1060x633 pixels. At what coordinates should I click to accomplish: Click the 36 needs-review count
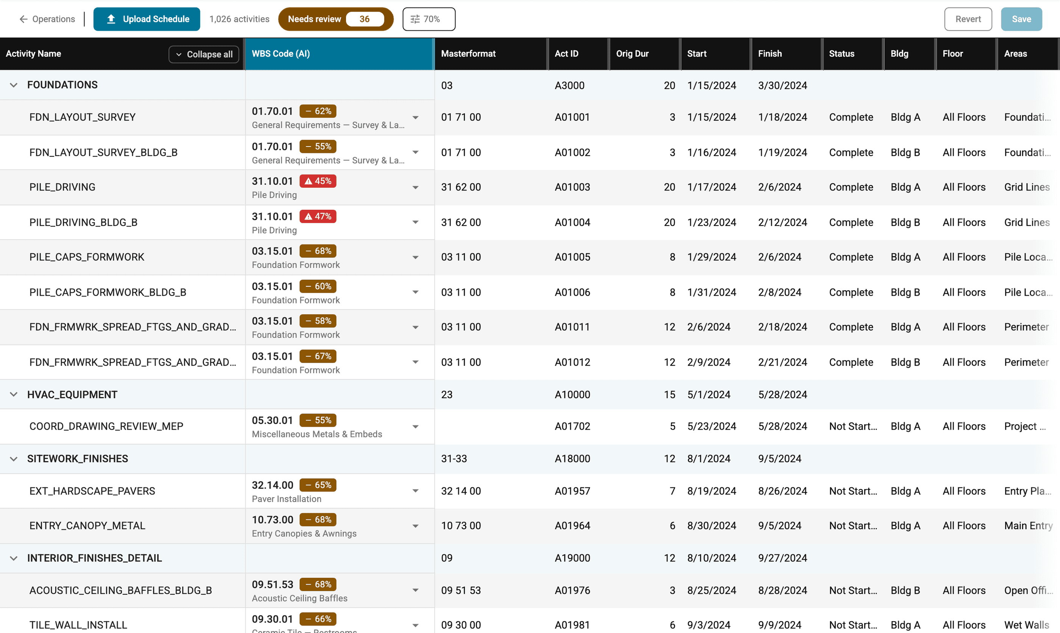[365, 19]
